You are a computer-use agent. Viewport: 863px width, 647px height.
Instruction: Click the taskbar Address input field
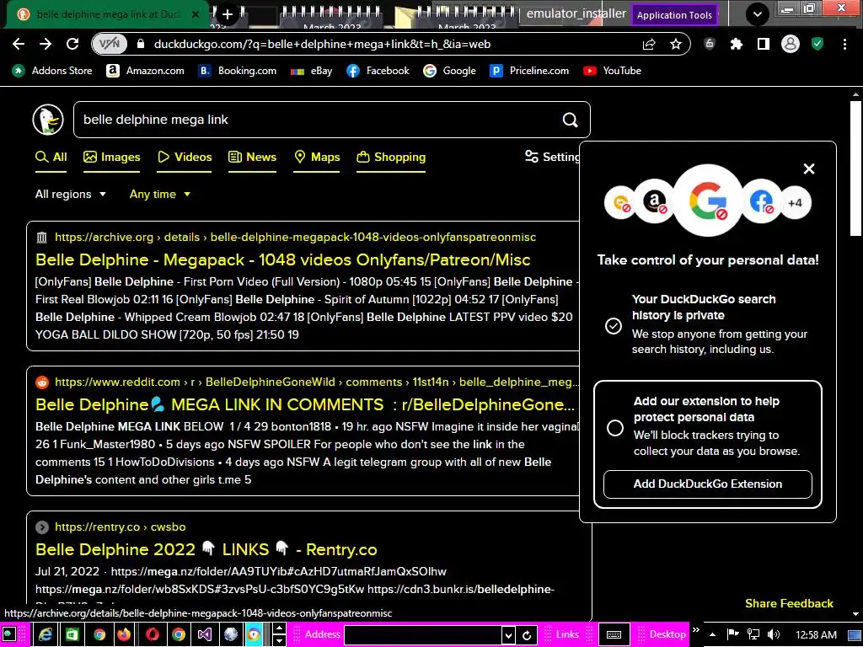click(x=423, y=635)
